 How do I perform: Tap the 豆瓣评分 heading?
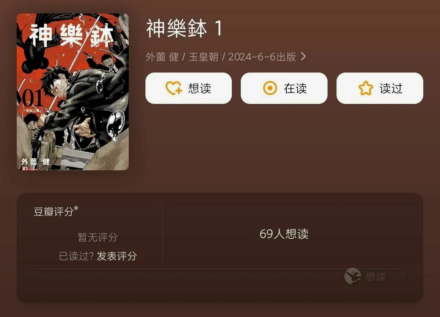[x=54, y=211]
